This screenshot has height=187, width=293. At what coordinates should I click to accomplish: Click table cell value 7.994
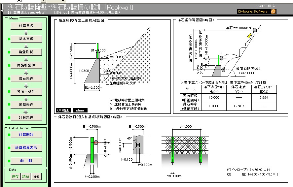pyautogui.click(x=264, y=97)
